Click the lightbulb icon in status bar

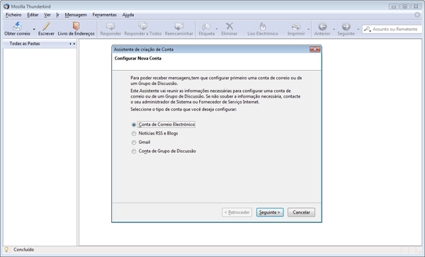[x=6, y=250]
